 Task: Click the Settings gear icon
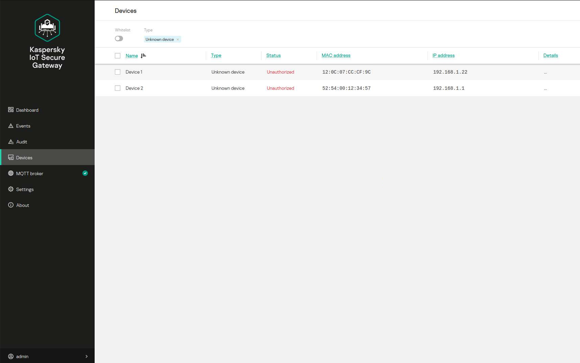click(x=11, y=189)
